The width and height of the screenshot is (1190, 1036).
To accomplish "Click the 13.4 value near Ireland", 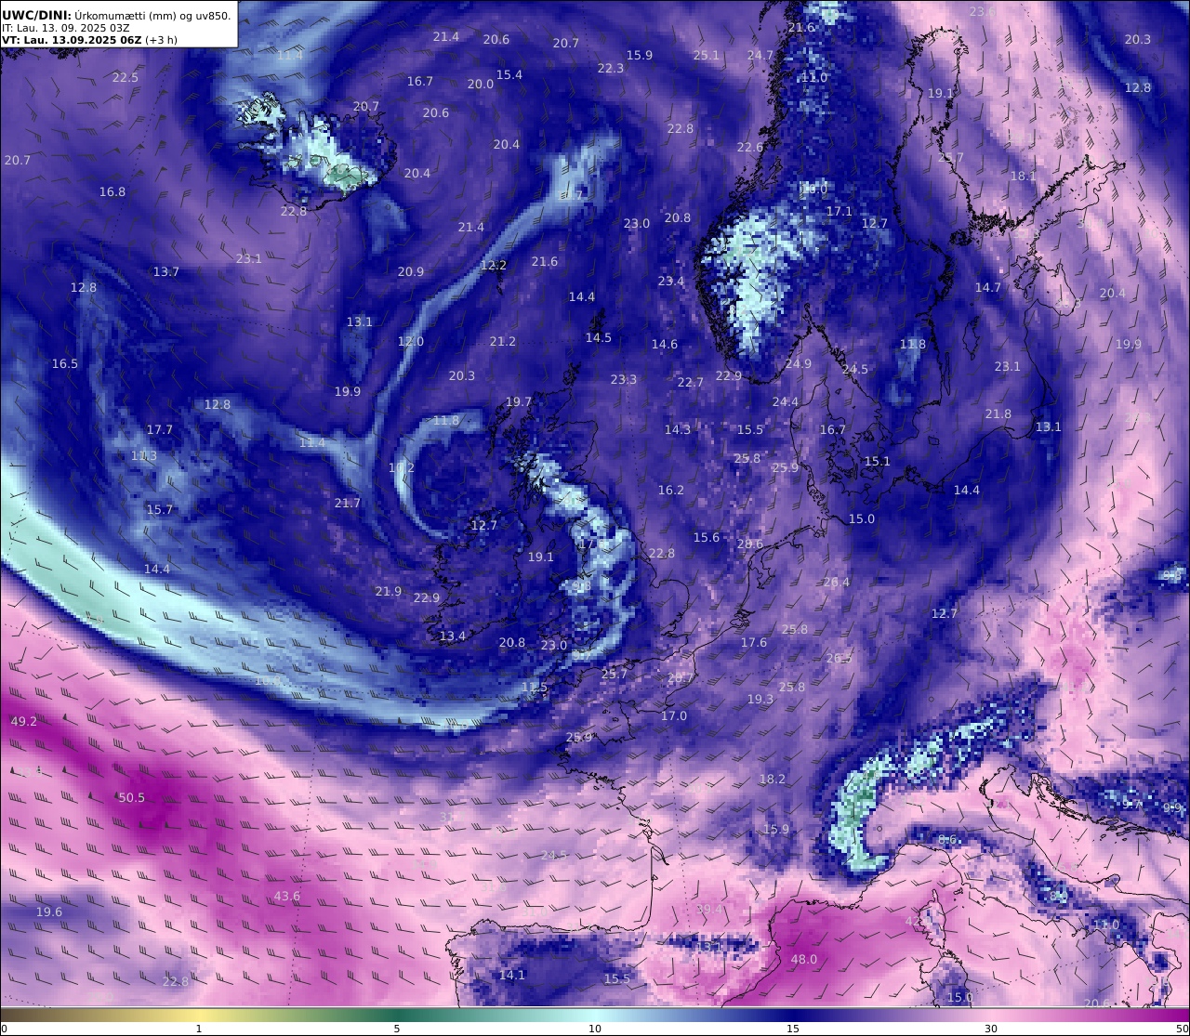I will coord(453,636).
